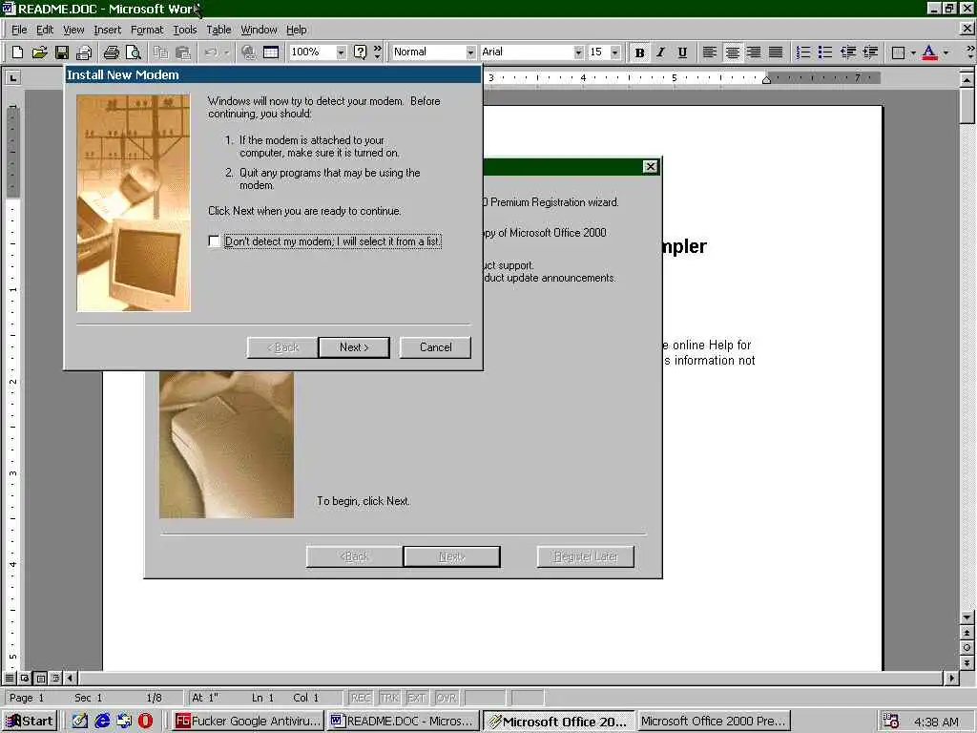The image size is (977, 733).
Task: Close the registration wizard with X
Action: 650,166
